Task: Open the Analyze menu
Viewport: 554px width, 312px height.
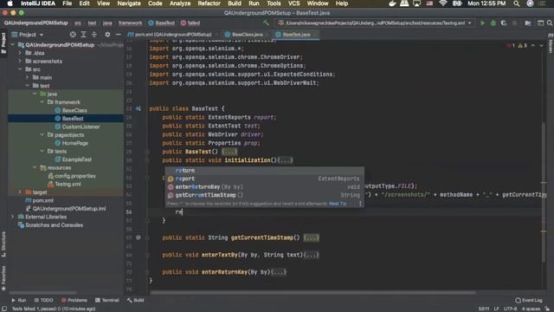Action: (x=180, y=3)
